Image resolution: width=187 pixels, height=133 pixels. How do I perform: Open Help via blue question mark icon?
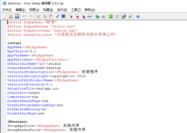138,16
